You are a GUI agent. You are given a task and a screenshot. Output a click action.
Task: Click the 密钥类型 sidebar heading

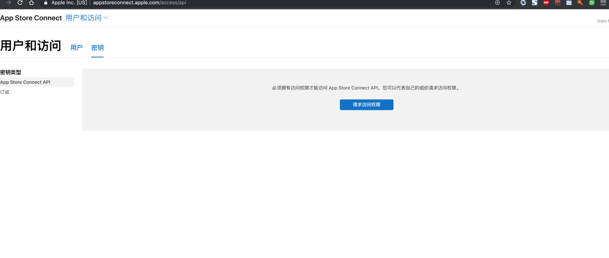(x=11, y=72)
